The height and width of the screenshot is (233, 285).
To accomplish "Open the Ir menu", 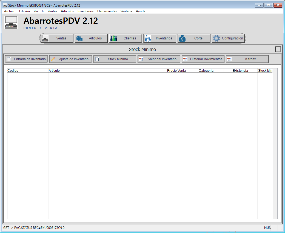I will tap(43, 11).
